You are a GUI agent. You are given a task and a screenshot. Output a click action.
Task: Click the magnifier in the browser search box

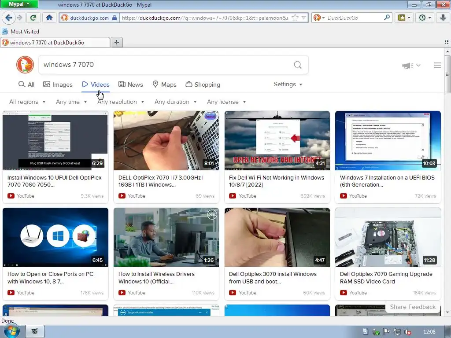(387, 18)
